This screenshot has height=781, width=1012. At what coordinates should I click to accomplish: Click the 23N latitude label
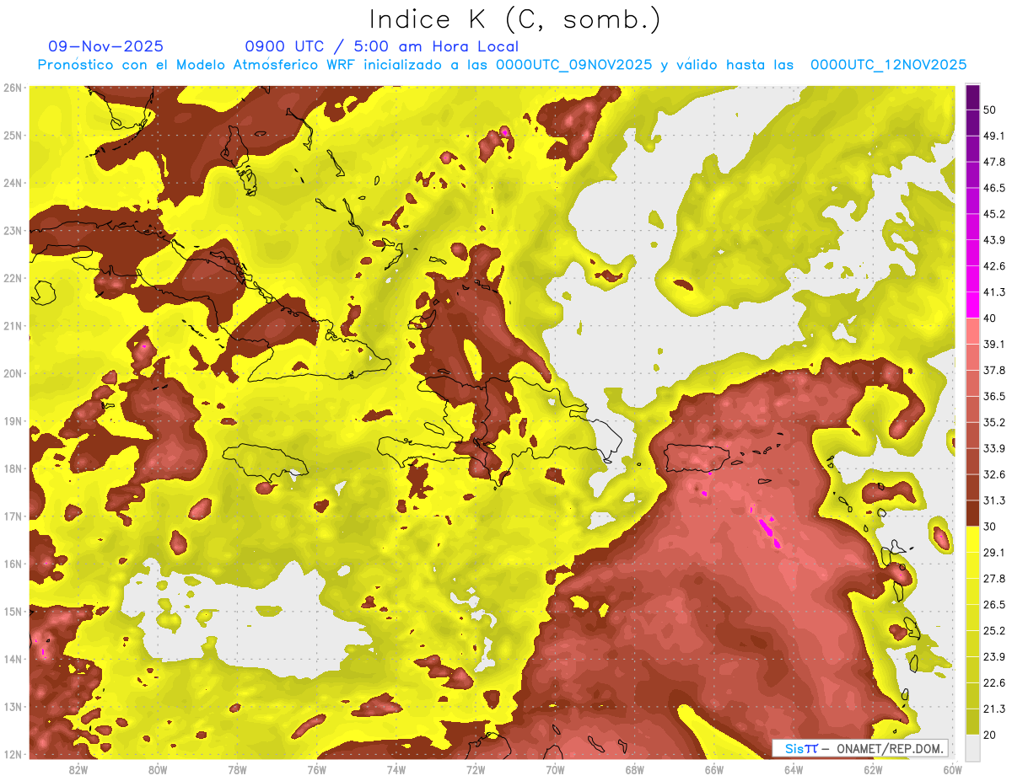(12, 230)
